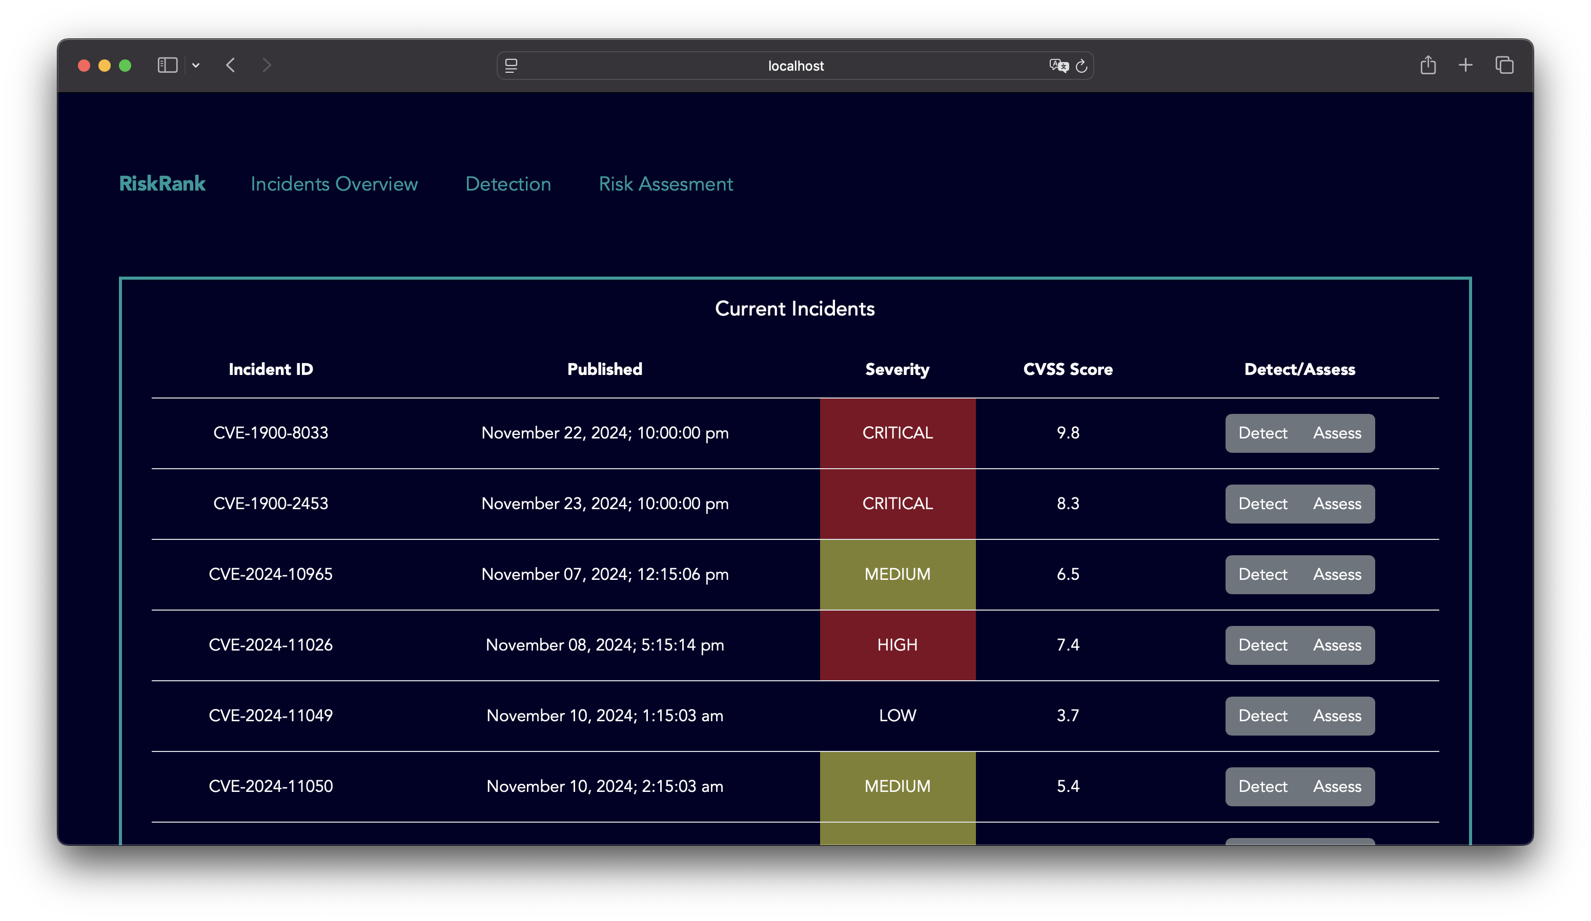
Task: Open the Risk Assesment tab
Action: tap(665, 183)
